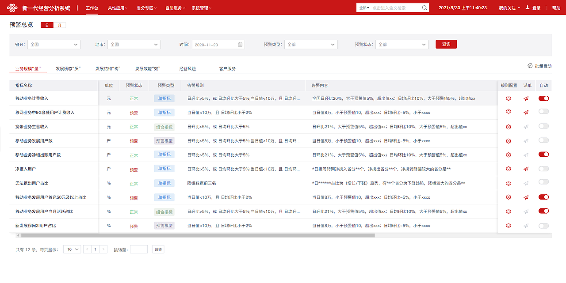The image size is (566, 283).
Task: Disable auto toggle for 移动业务发展用户当月活跃占比
Action: point(543,211)
